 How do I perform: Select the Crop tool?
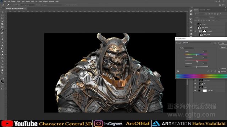click(x=2, y=24)
